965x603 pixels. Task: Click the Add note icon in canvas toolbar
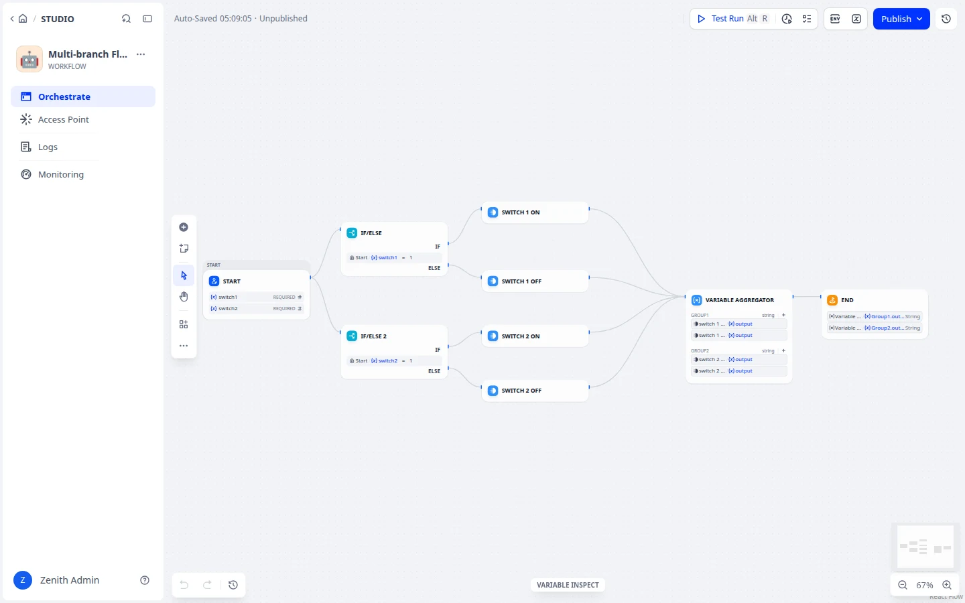[x=184, y=249]
